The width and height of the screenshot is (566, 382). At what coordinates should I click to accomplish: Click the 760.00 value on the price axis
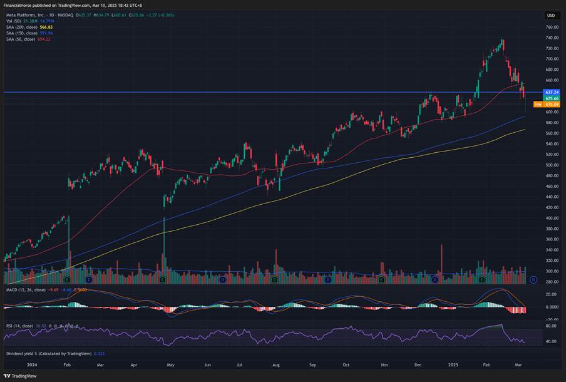[552, 27]
